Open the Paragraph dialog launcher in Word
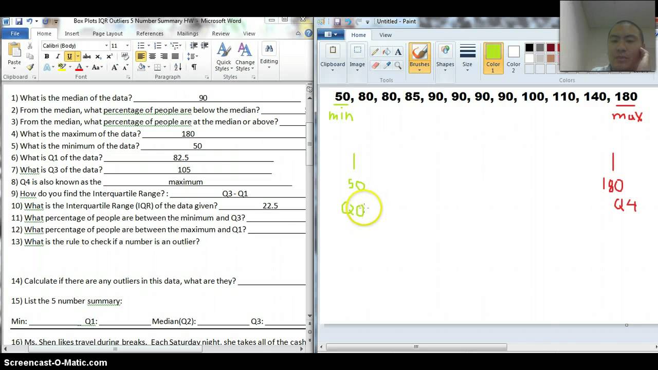This screenshot has width=658, height=370. pyautogui.click(x=207, y=77)
